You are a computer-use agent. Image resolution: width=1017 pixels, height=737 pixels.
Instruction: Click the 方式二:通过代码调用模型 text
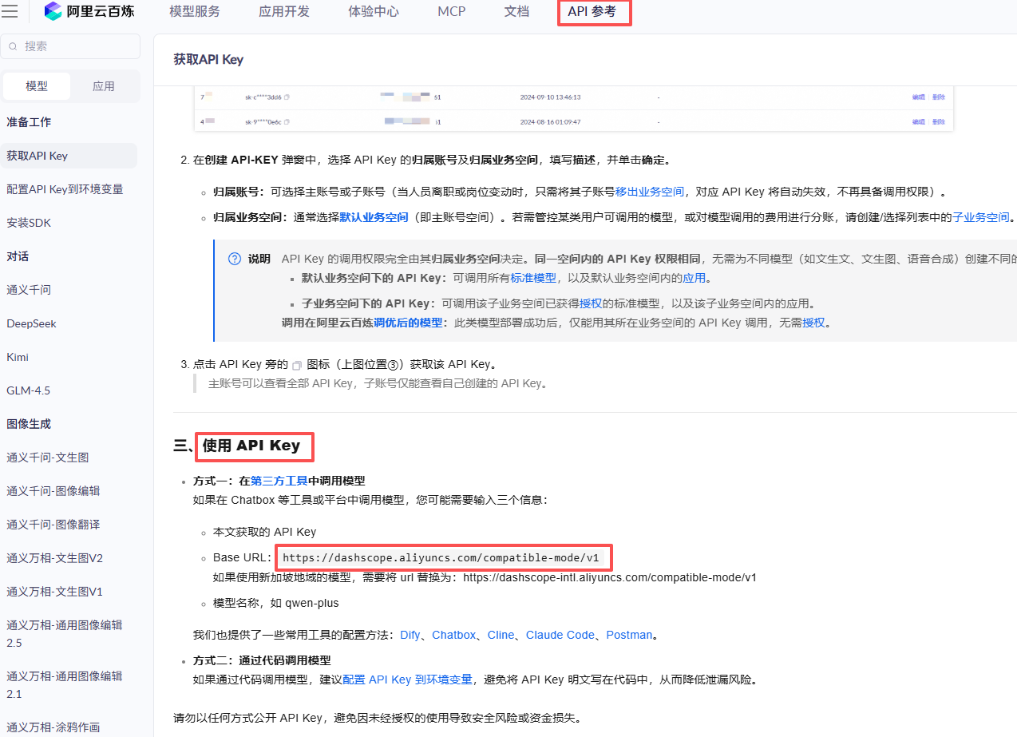click(x=262, y=660)
